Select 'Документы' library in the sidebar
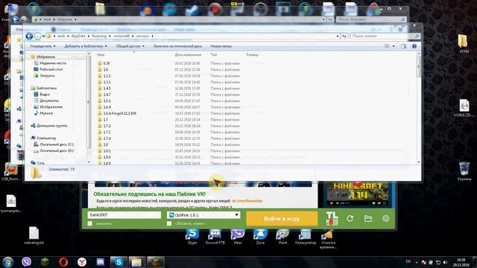This screenshot has height=268, width=477. pyautogui.click(x=49, y=100)
